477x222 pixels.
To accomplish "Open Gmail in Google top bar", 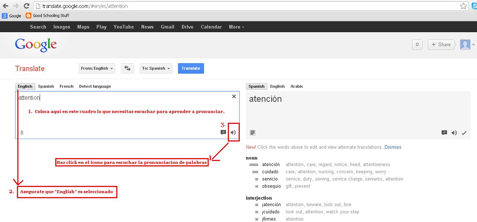I will coord(168,27).
